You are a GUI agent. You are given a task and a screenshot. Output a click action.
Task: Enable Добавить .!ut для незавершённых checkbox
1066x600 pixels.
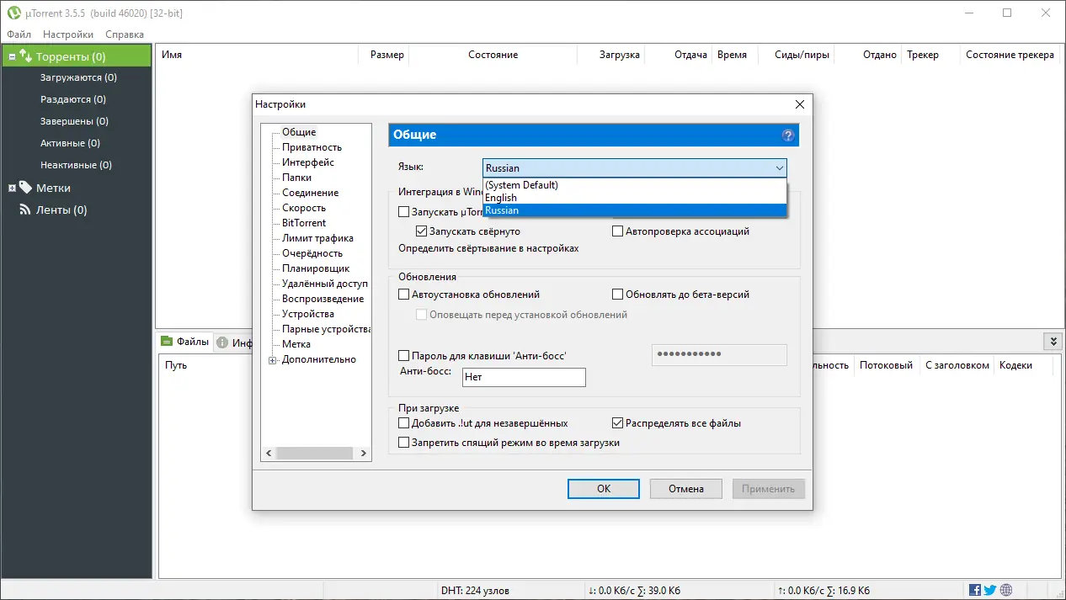(403, 423)
